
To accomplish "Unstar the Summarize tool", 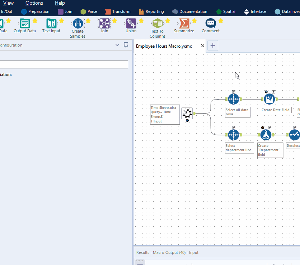I will (x=194, y=21).
